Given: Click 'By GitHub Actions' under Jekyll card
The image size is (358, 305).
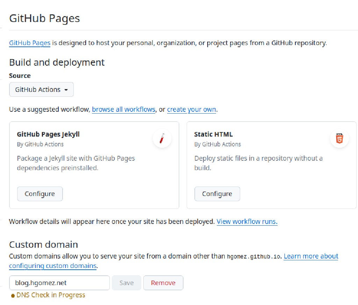Looking at the screenshot, I should (x=40, y=144).
